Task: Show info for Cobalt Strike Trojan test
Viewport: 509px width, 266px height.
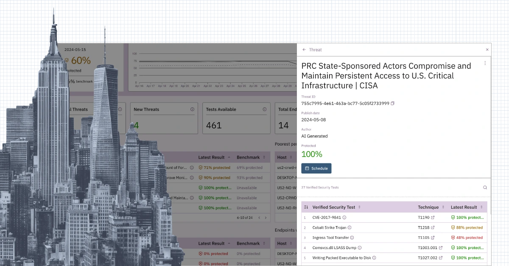Action: [349, 227]
